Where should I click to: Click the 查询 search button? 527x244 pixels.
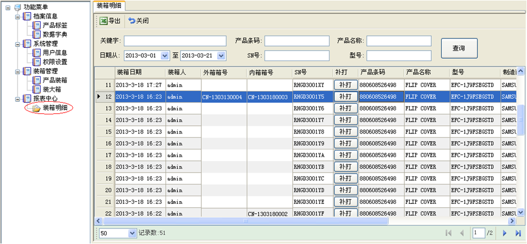click(459, 48)
